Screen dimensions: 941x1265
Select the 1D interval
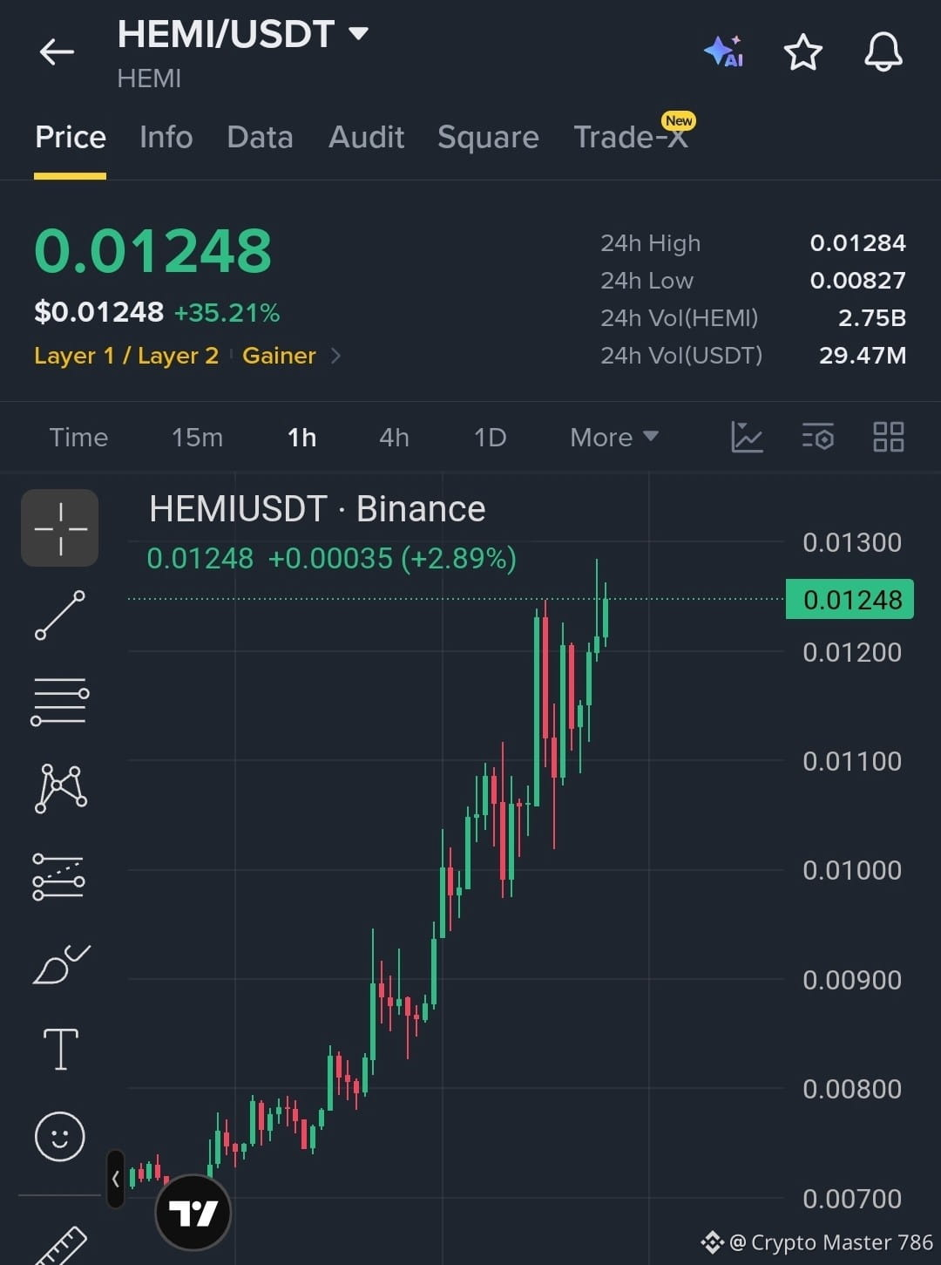[490, 437]
